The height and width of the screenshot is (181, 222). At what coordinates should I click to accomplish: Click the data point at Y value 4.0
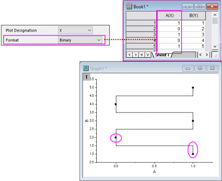116,104
